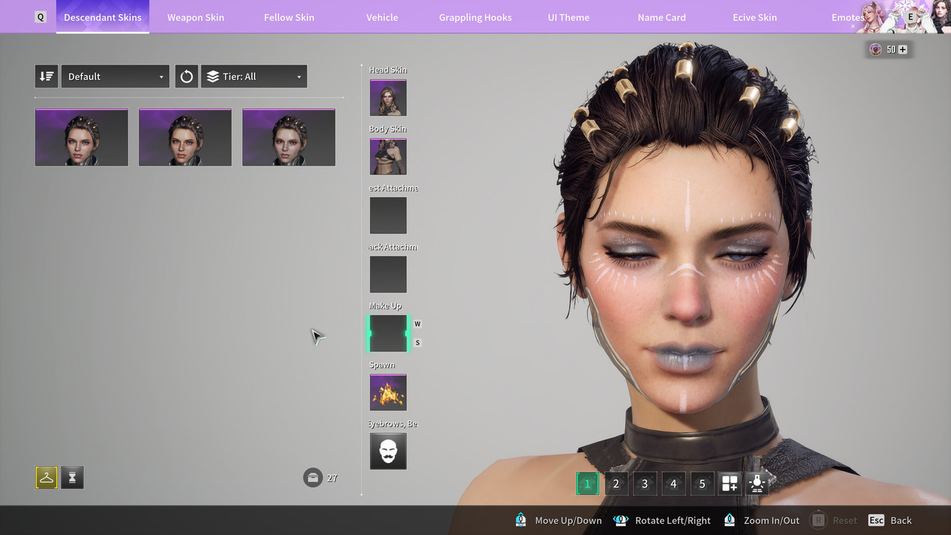
Task: Open the Tier: All filter dropdown
Action: 254,77
